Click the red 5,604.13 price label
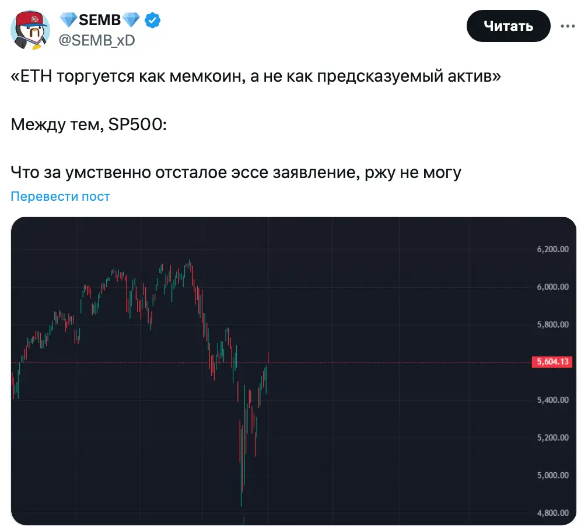This screenshot has width=588, height=527. (552, 362)
